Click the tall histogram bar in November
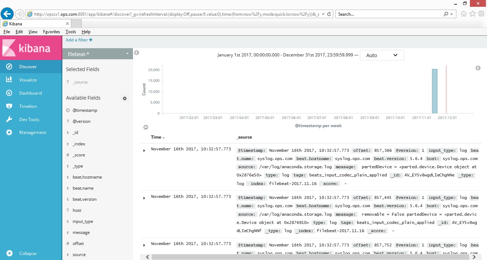The width and height of the screenshot is (487, 260). (x=434, y=91)
